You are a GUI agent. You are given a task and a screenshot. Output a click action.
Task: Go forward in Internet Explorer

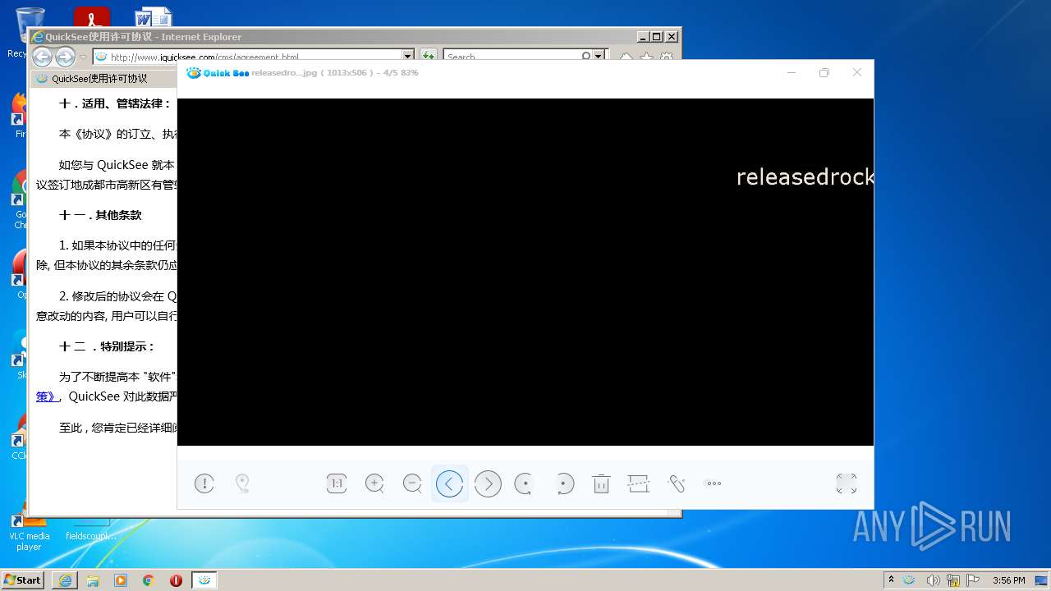click(x=66, y=57)
